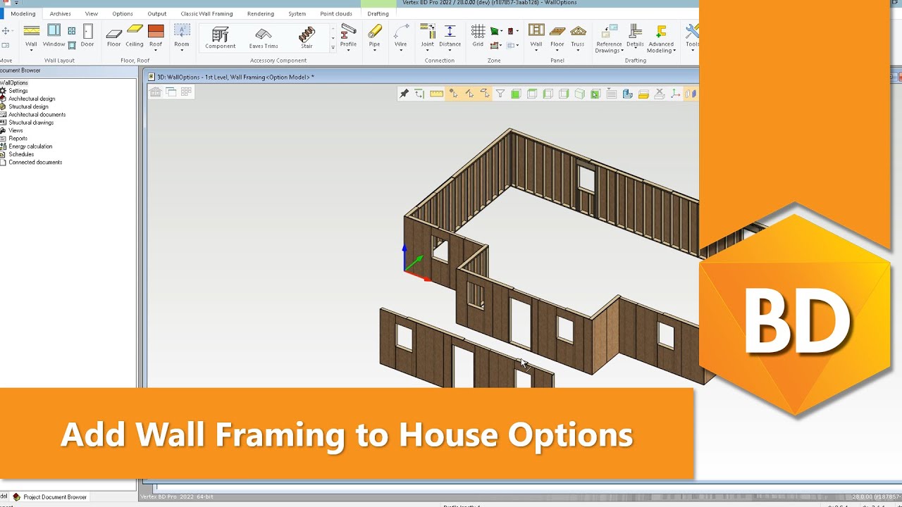Select Architectural documents tree item
This screenshot has height=507, width=902.
[37, 115]
